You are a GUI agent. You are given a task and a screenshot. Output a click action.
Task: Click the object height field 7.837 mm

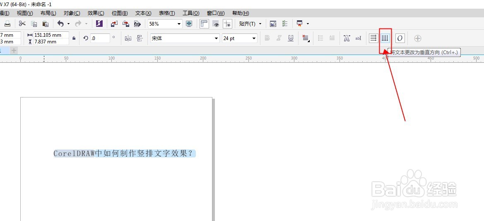click(51, 42)
